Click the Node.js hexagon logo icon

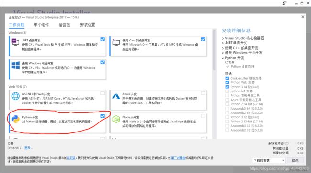(116, 119)
